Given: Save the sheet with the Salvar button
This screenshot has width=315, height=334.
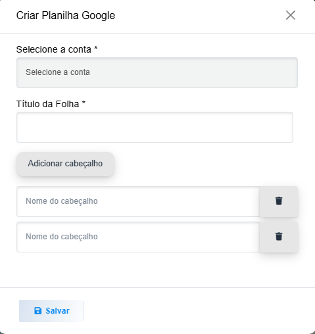Looking at the screenshot, I should point(51,311).
